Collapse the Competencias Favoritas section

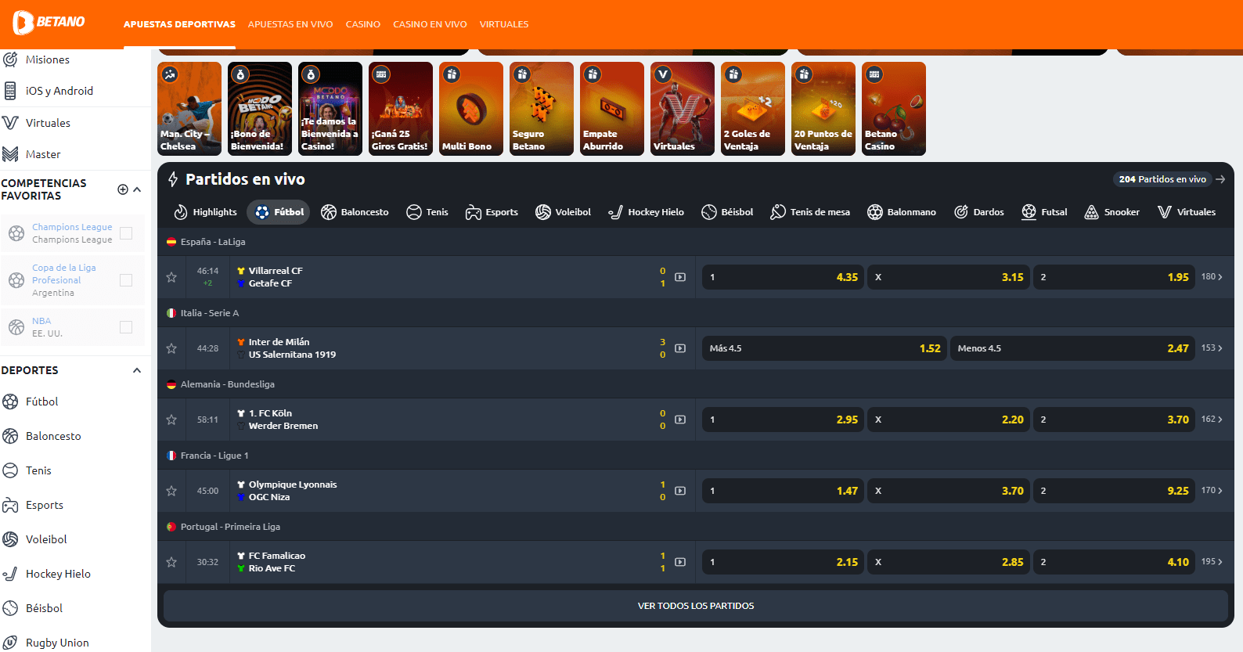(x=137, y=189)
